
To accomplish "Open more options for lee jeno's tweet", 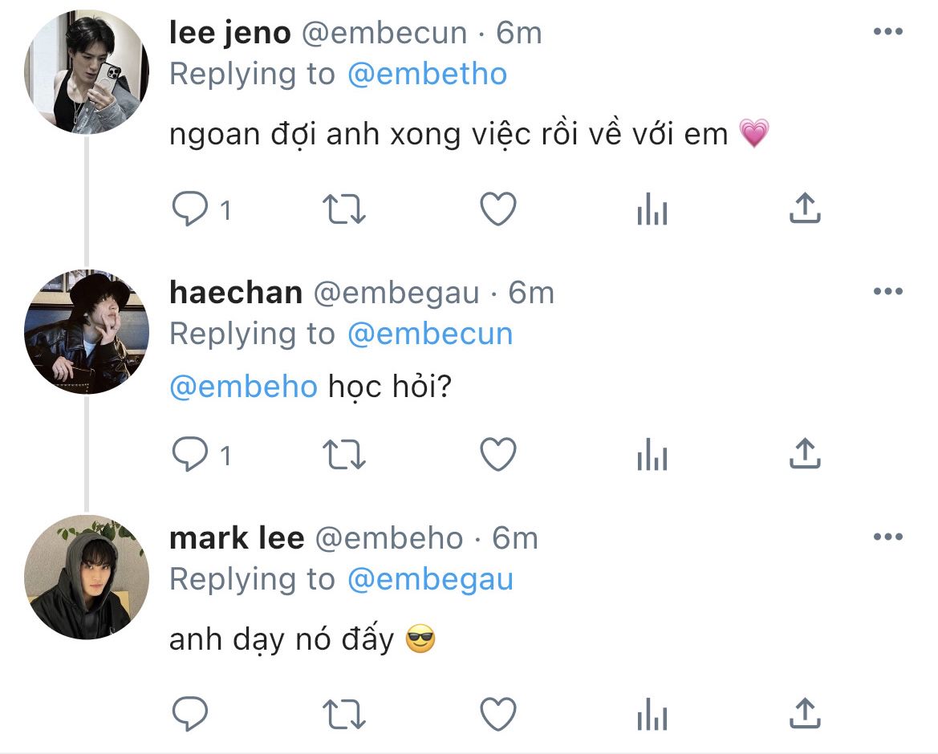I will coord(887,32).
